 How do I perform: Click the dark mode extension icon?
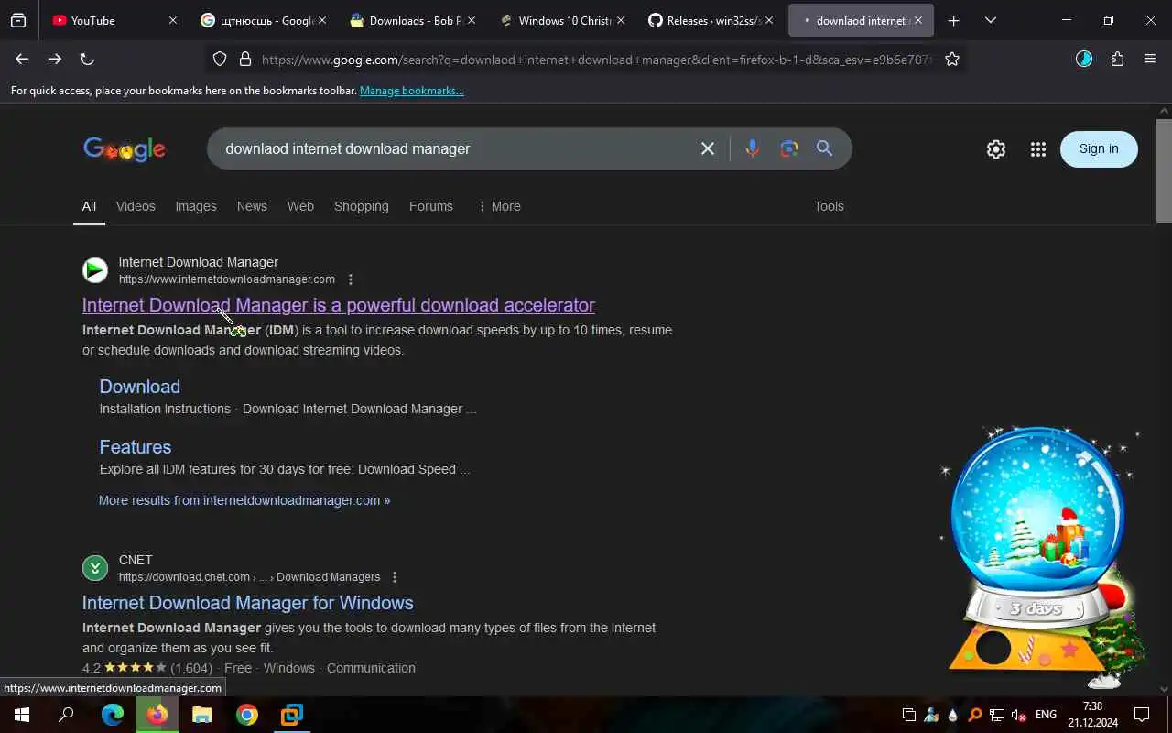click(x=1084, y=59)
